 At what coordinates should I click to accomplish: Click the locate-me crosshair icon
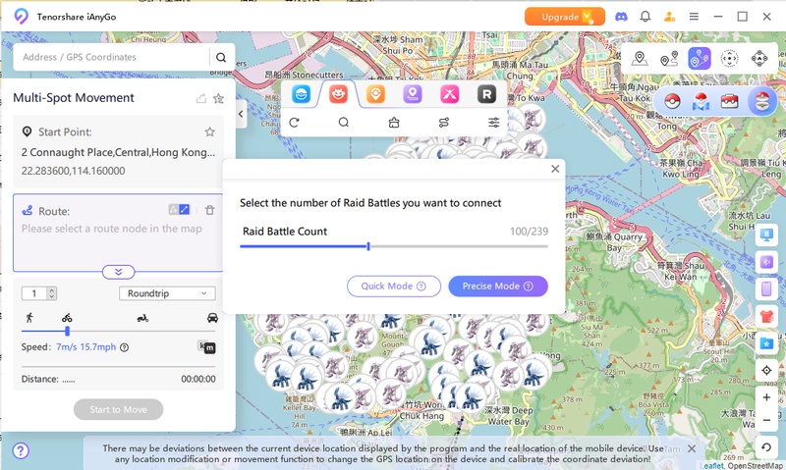click(x=766, y=370)
